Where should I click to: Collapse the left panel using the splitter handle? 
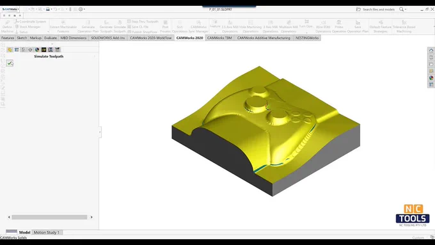tap(100, 132)
